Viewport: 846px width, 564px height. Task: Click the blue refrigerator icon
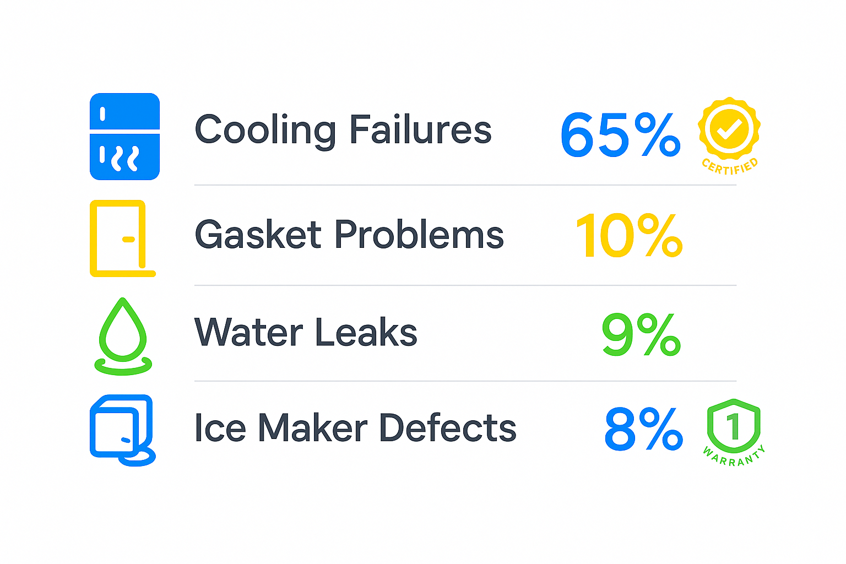click(x=124, y=136)
